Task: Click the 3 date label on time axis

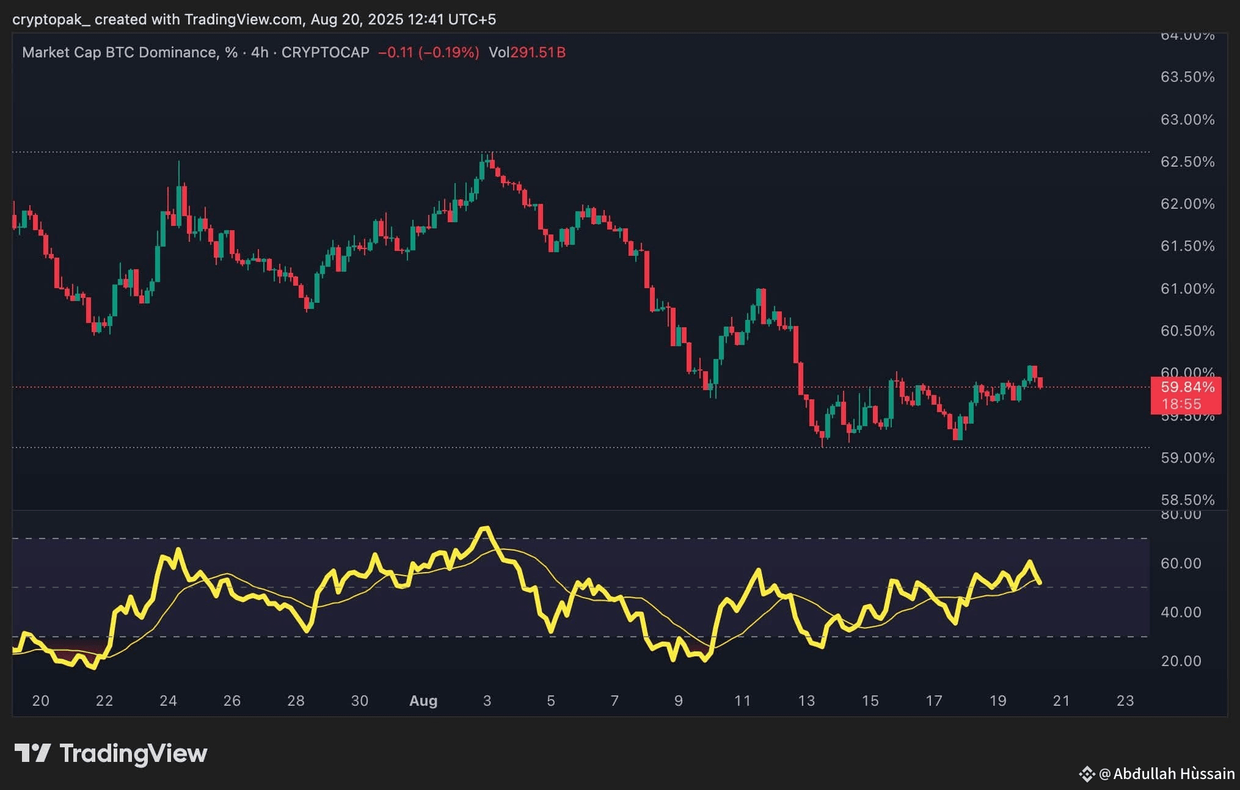Action: point(487,701)
